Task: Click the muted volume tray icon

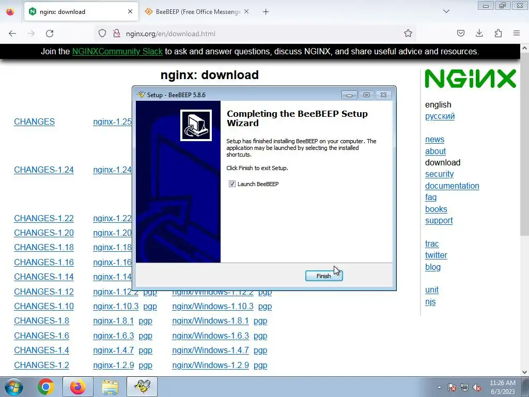Action: (x=477, y=388)
